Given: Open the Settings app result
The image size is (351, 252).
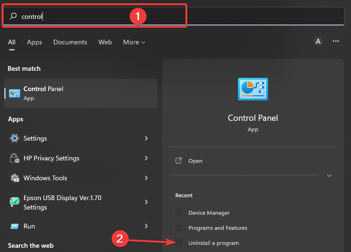Looking at the screenshot, I should pos(81,138).
